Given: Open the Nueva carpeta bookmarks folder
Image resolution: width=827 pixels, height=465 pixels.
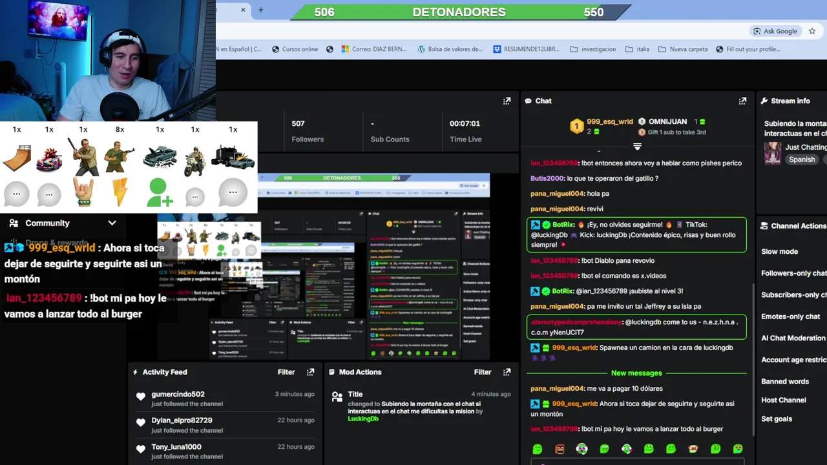Looking at the screenshot, I should (x=683, y=49).
